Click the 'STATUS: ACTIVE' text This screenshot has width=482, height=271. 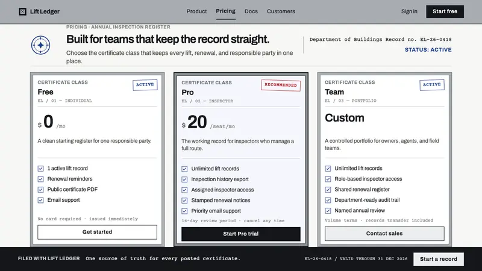[428, 50]
